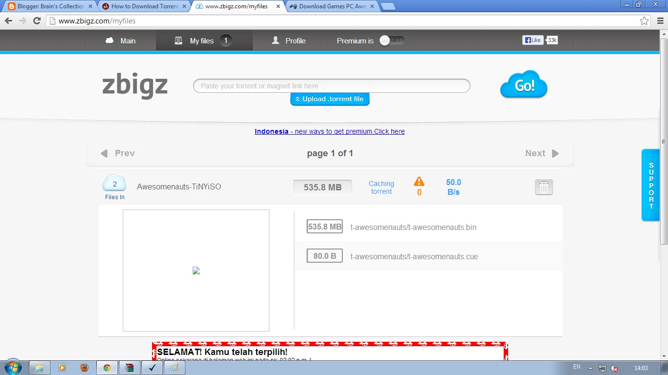This screenshot has height=375, width=668.
Task: Click the broken image in preview box
Action: 196,271
